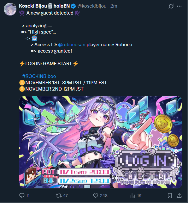Click the 1K view count
Viewport: 188px width, 203px height.
[x=139, y=195]
